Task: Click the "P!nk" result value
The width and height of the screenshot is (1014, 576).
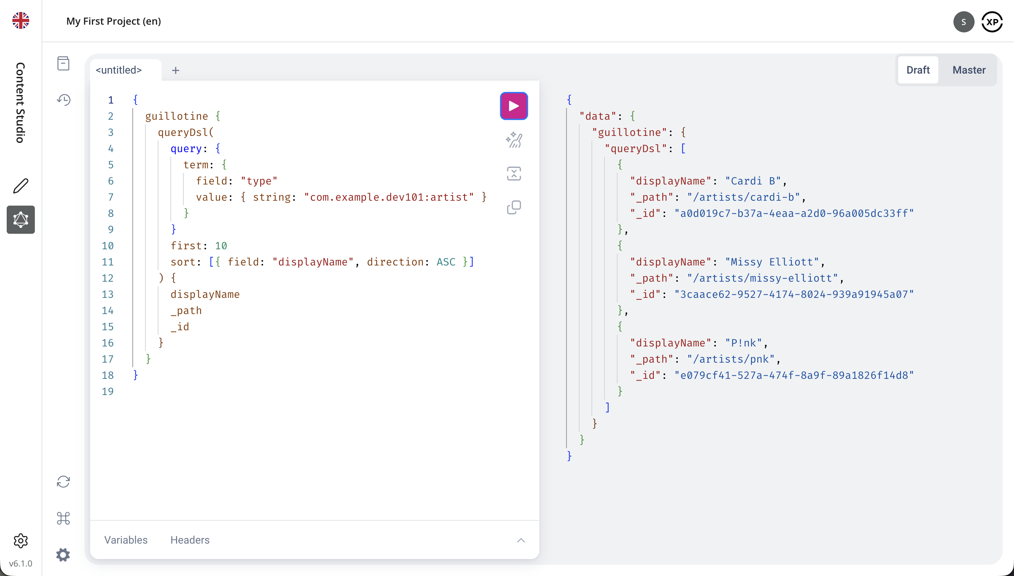Action: 744,343
